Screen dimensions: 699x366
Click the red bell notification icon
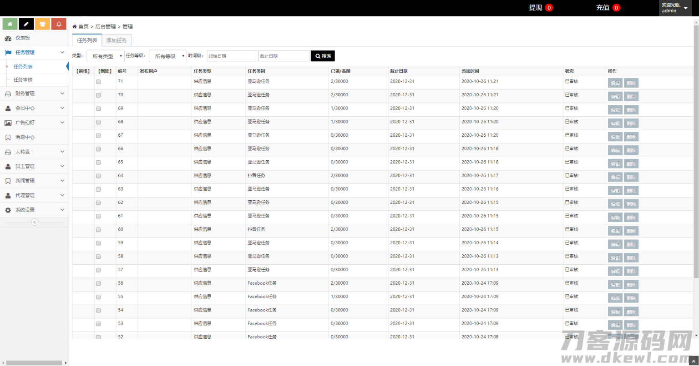[x=59, y=24]
